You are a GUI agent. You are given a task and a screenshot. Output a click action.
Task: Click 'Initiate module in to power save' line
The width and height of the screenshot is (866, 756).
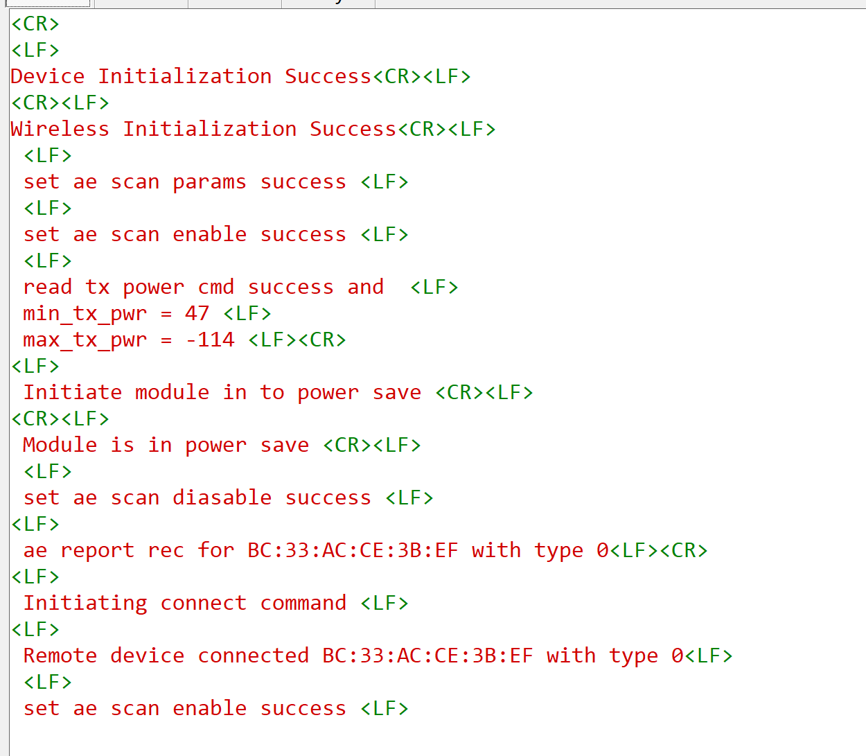pyautogui.click(x=222, y=392)
